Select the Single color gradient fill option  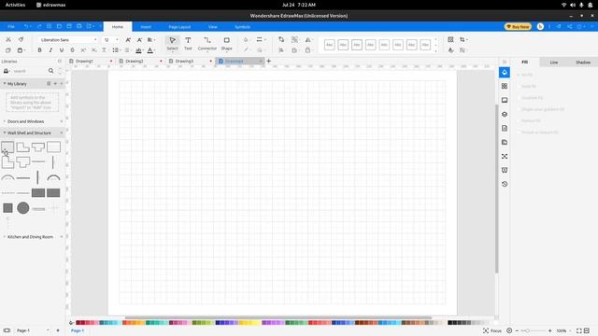pos(540,109)
